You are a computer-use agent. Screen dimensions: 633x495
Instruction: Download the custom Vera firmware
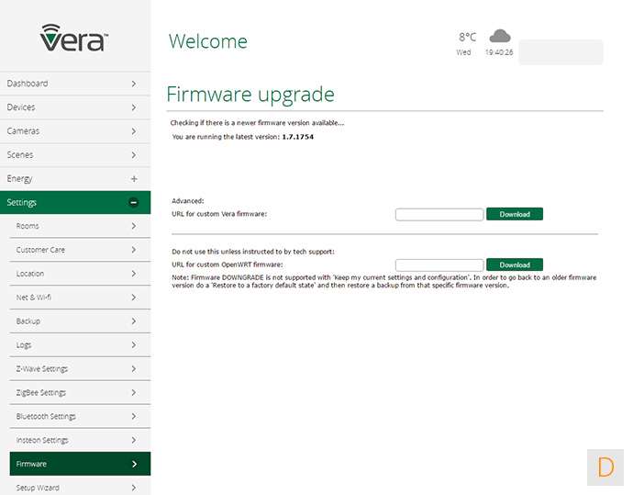point(515,214)
